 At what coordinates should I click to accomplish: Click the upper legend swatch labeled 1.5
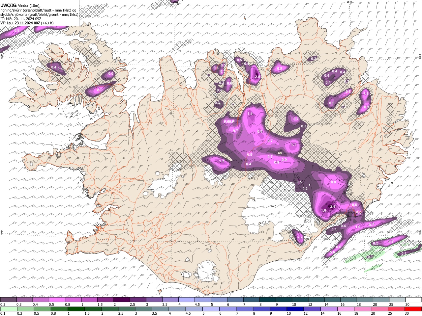[x=105, y=300]
